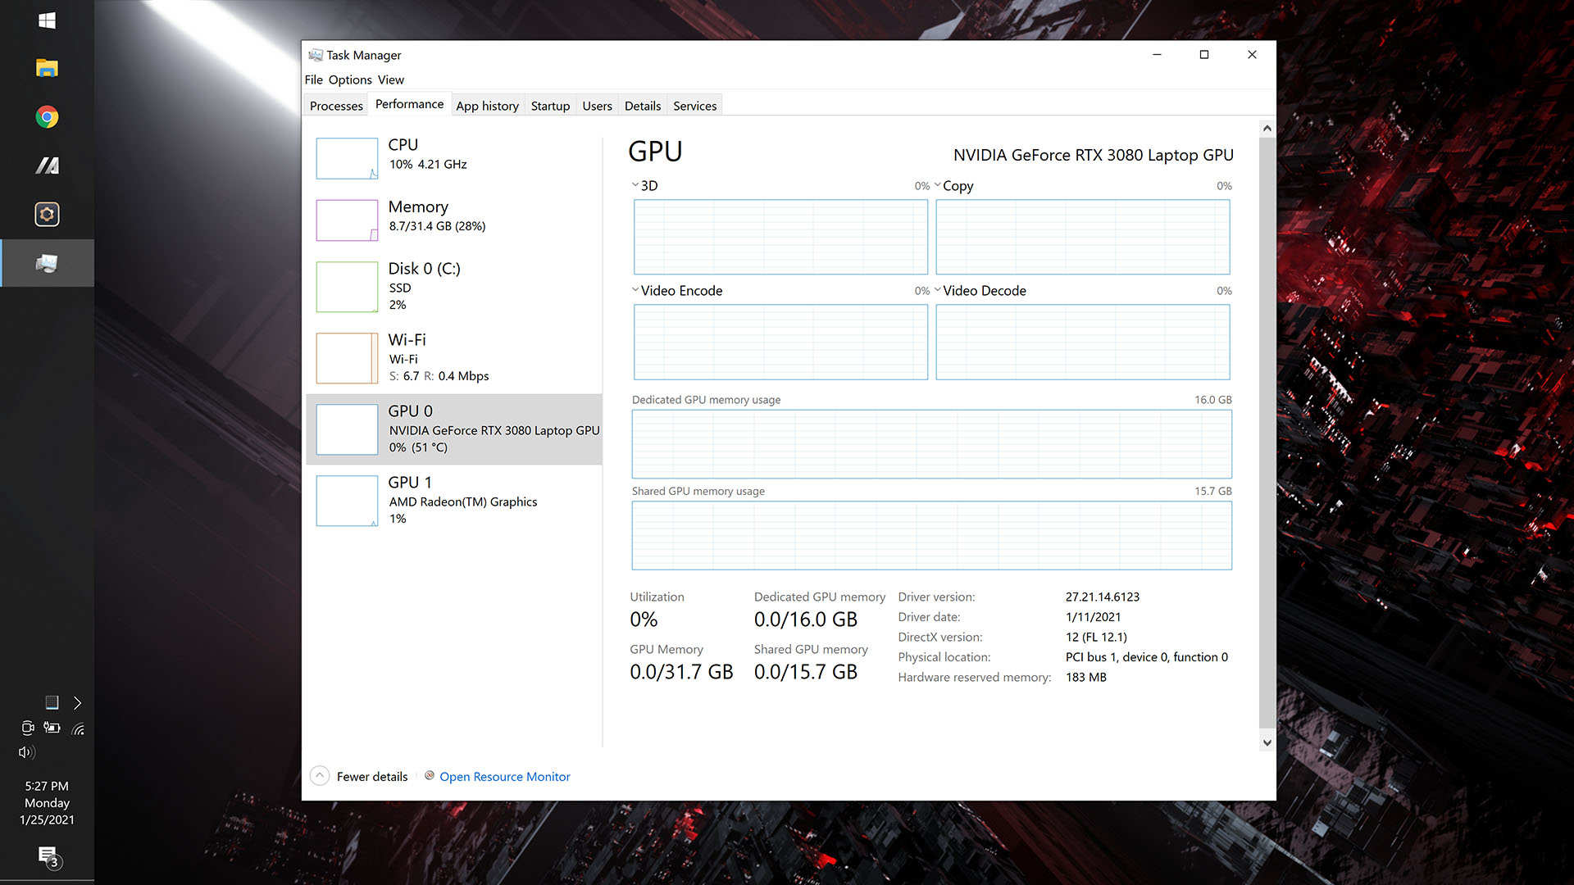Click the 0.0/31.7 GB GPU Memory value

click(x=681, y=672)
